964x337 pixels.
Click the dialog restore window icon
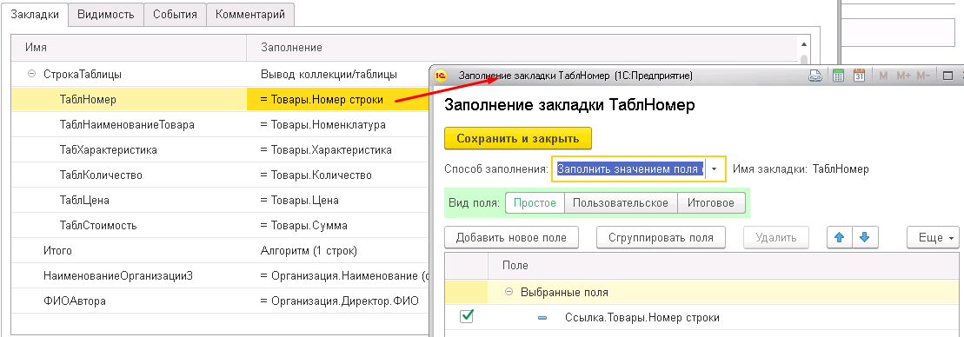947,76
